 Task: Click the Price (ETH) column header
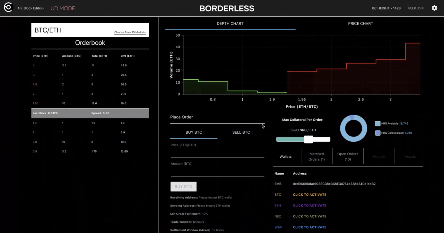(41, 56)
